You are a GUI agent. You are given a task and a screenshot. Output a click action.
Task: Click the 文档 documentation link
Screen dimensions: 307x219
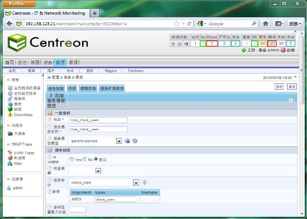tap(251, 50)
